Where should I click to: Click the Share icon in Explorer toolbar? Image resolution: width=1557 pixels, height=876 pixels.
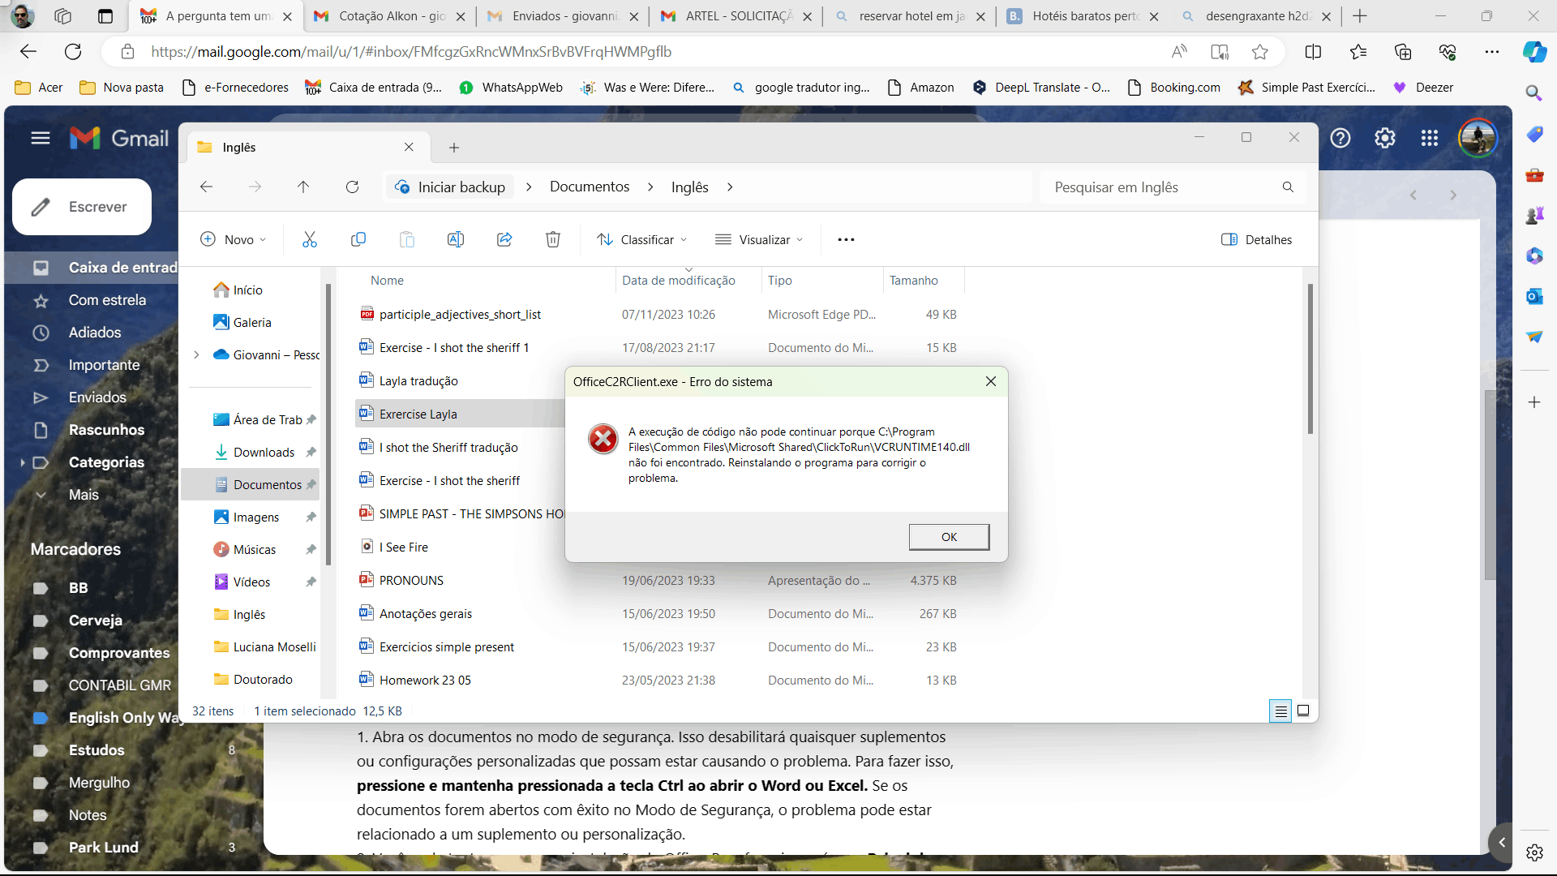504,239
